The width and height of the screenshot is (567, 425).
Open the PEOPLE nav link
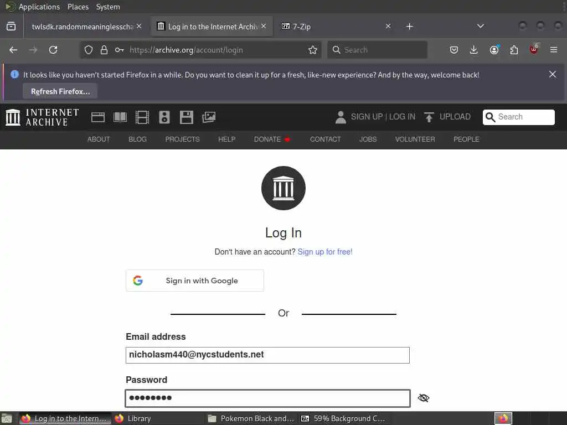click(466, 139)
